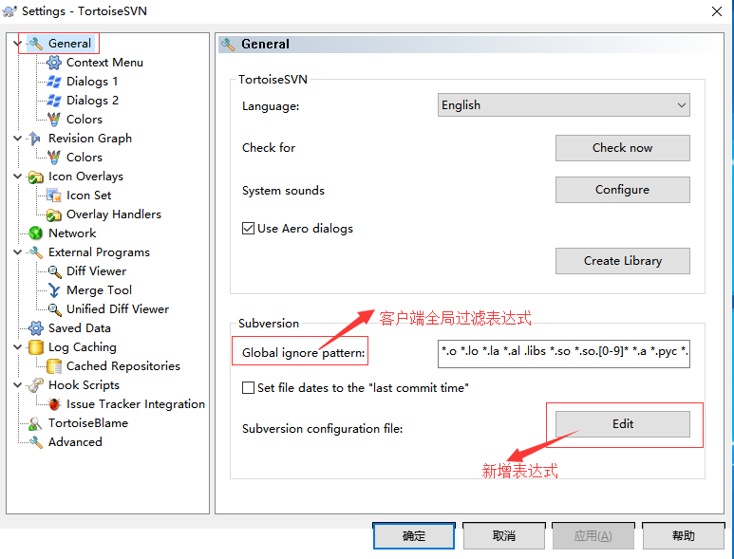Viewport: 734px width, 559px height.
Task: Select Overlay Handlers label in tree
Action: click(114, 214)
